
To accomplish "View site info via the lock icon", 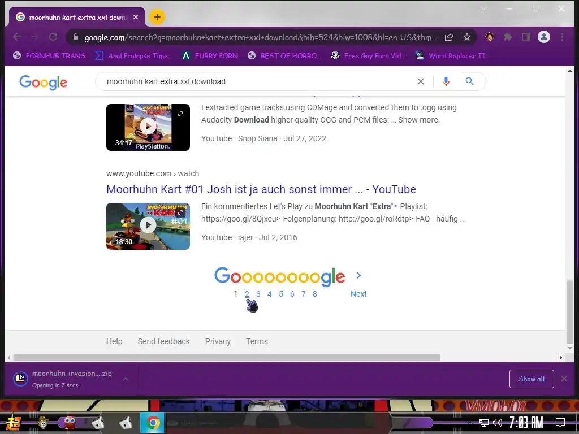I will pyautogui.click(x=76, y=37).
